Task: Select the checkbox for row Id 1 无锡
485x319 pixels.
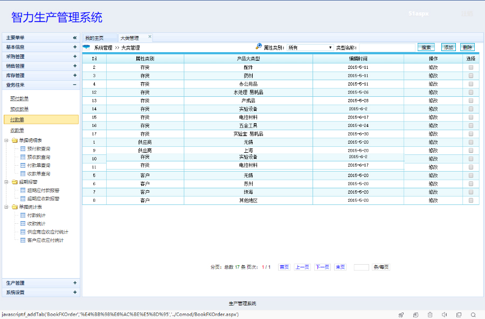Action: point(471,143)
